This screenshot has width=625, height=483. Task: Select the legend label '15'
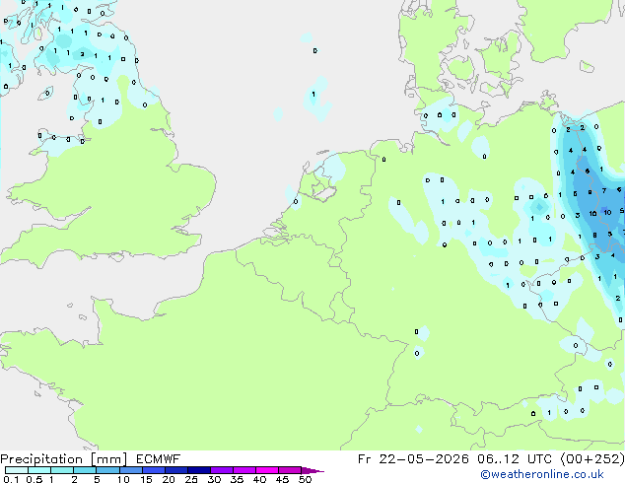pyautogui.click(x=146, y=479)
